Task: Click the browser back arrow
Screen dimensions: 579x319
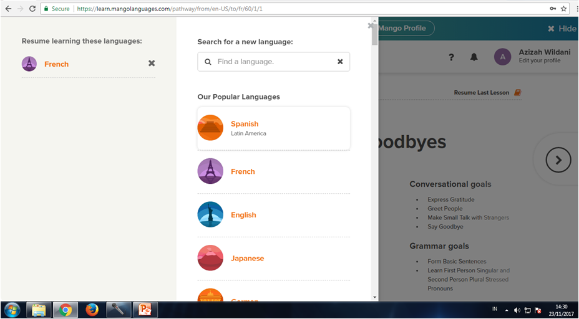Action: (x=9, y=9)
